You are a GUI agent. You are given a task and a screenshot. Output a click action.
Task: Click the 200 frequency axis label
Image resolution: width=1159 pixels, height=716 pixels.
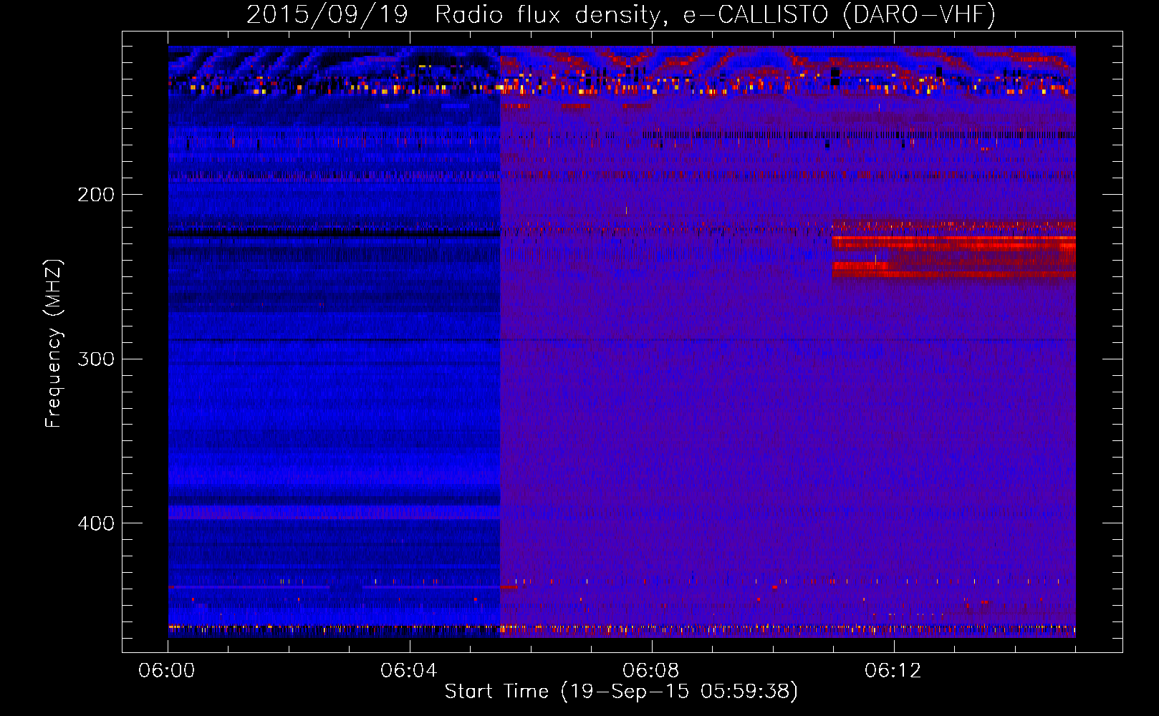coord(96,195)
